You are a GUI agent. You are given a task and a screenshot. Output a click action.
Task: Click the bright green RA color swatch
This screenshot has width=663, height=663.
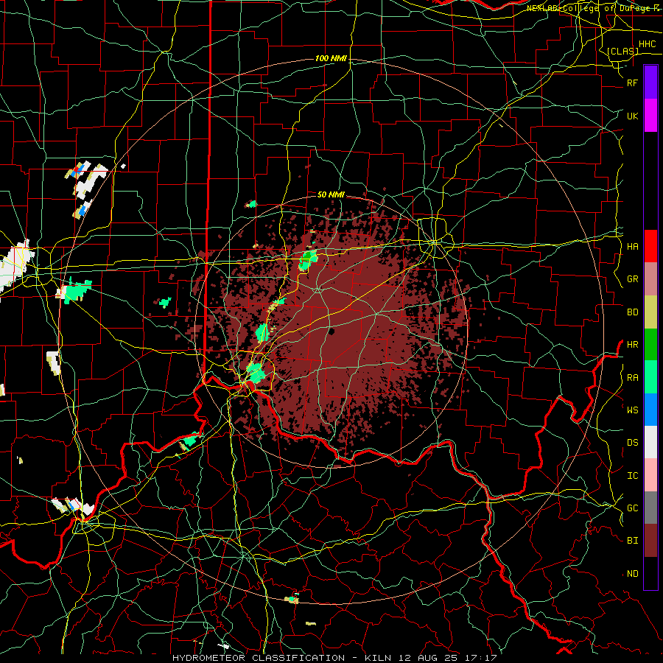pyautogui.click(x=650, y=377)
